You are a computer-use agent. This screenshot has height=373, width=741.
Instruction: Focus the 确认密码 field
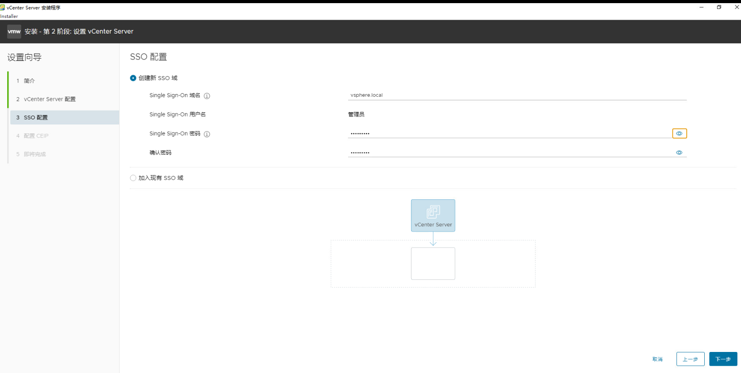pyautogui.click(x=511, y=153)
